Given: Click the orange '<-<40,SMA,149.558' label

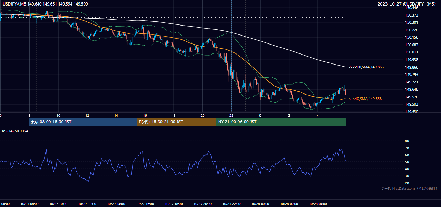Looking at the screenshot, I should [365, 99].
